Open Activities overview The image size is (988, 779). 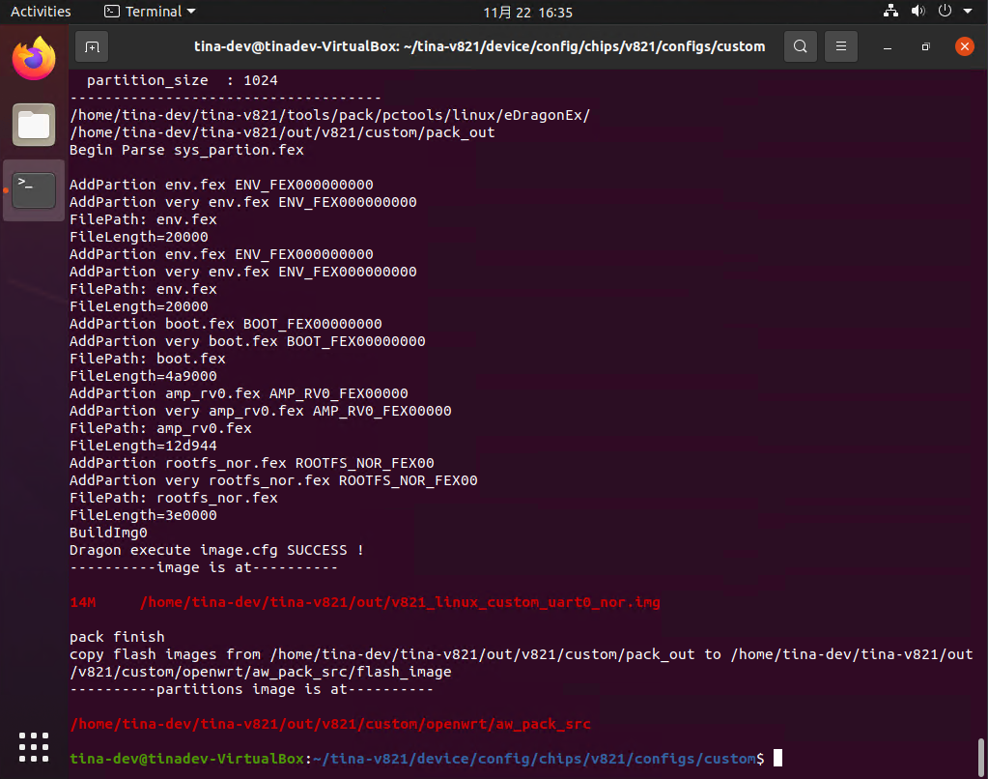(41, 12)
